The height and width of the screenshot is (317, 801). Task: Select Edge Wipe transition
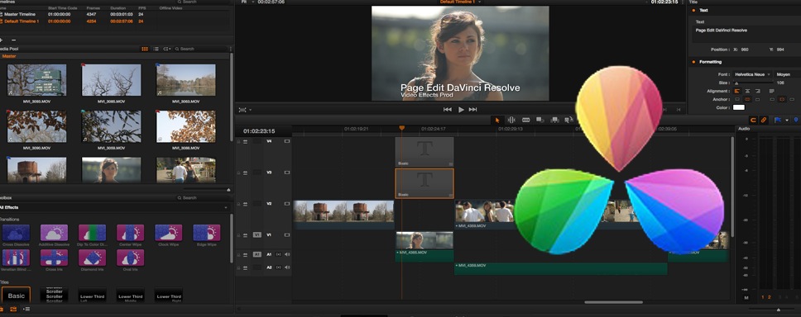[x=206, y=233]
